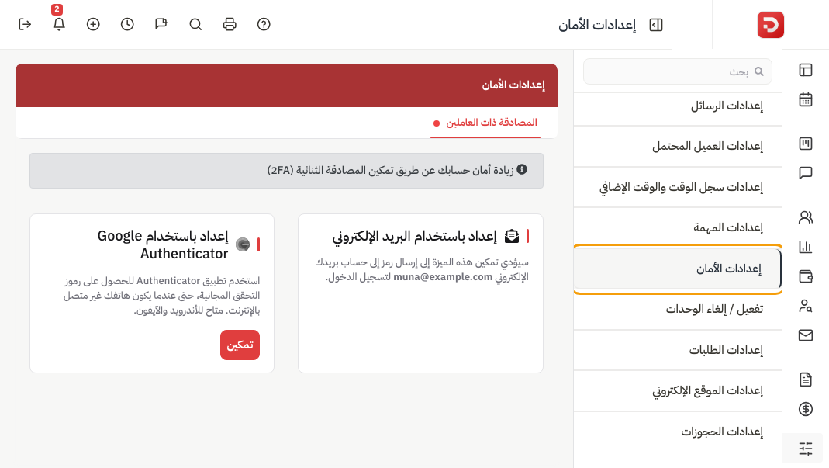Open إعدادات الرسائل in settings menu

pyautogui.click(x=677, y=106)
